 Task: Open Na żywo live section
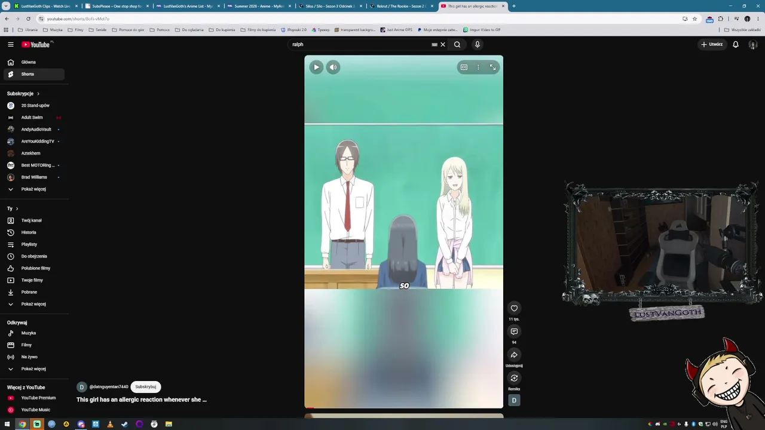pos(34,357)
